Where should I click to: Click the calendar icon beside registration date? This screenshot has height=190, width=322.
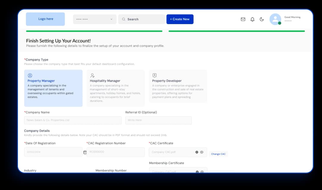click(85, 152)
